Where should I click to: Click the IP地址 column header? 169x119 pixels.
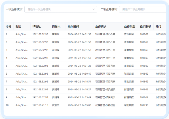coord(37,26)
